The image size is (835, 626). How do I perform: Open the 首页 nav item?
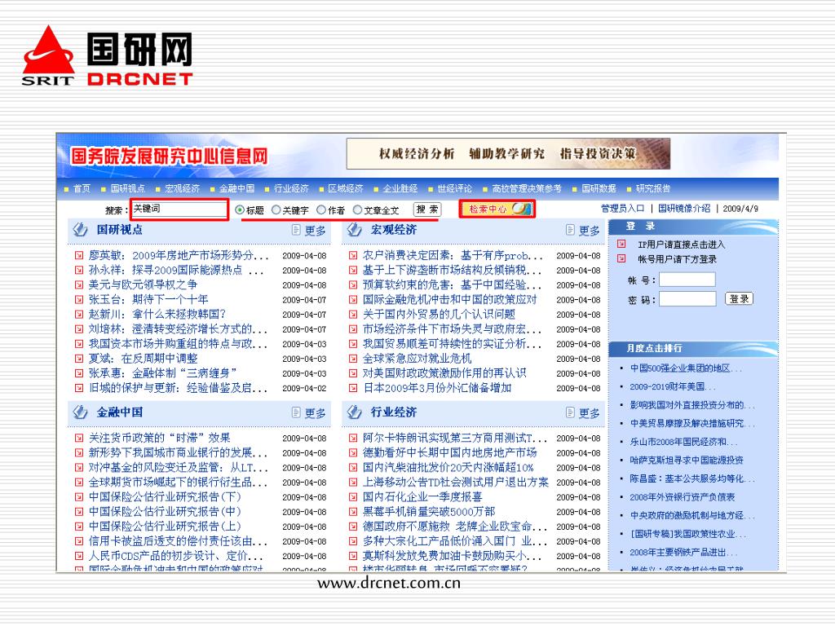(x=82, y=188)
